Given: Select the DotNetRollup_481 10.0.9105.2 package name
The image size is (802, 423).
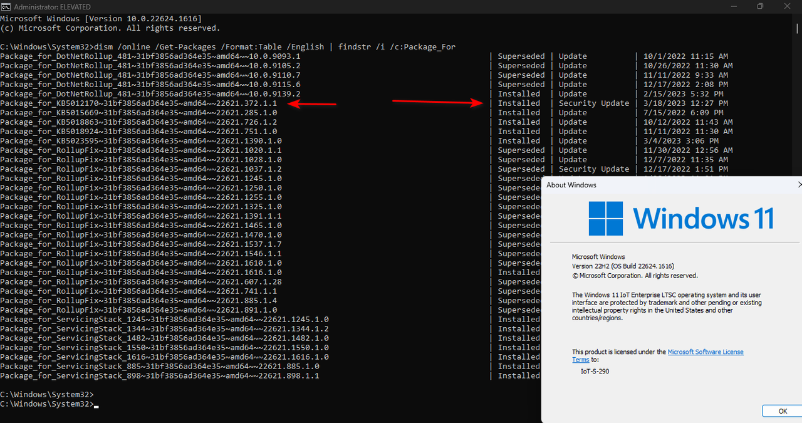Looking at the screenshot, I should coord(150,66).
